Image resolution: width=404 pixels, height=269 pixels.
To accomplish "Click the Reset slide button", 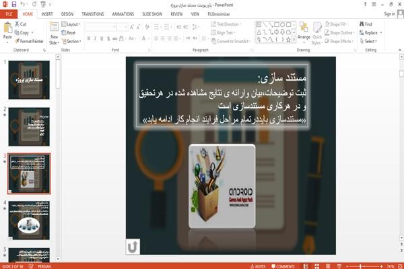I will (x=69, y=33).
